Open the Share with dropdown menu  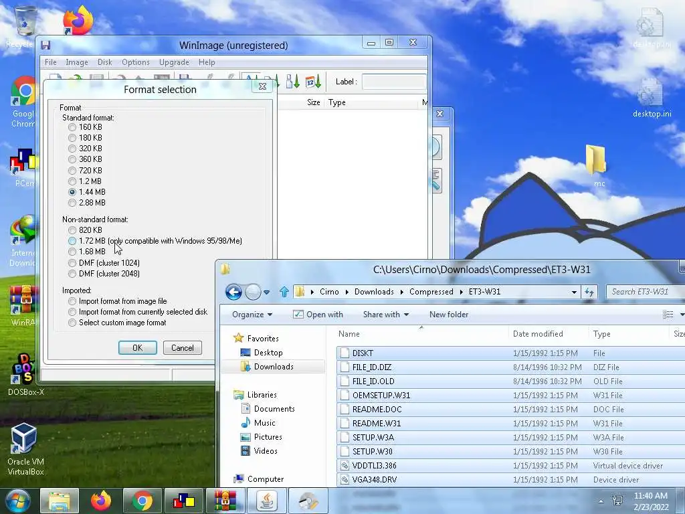click(x=386, y=315)
